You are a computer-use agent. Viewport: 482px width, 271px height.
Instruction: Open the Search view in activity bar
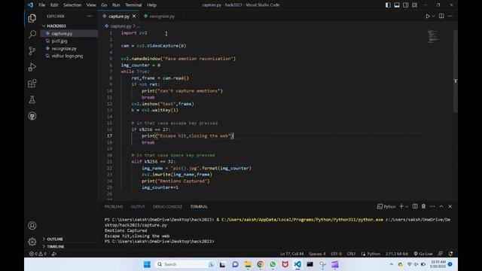32,34
